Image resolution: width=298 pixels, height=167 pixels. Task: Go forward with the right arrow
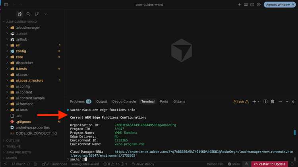tap(21, 4)
